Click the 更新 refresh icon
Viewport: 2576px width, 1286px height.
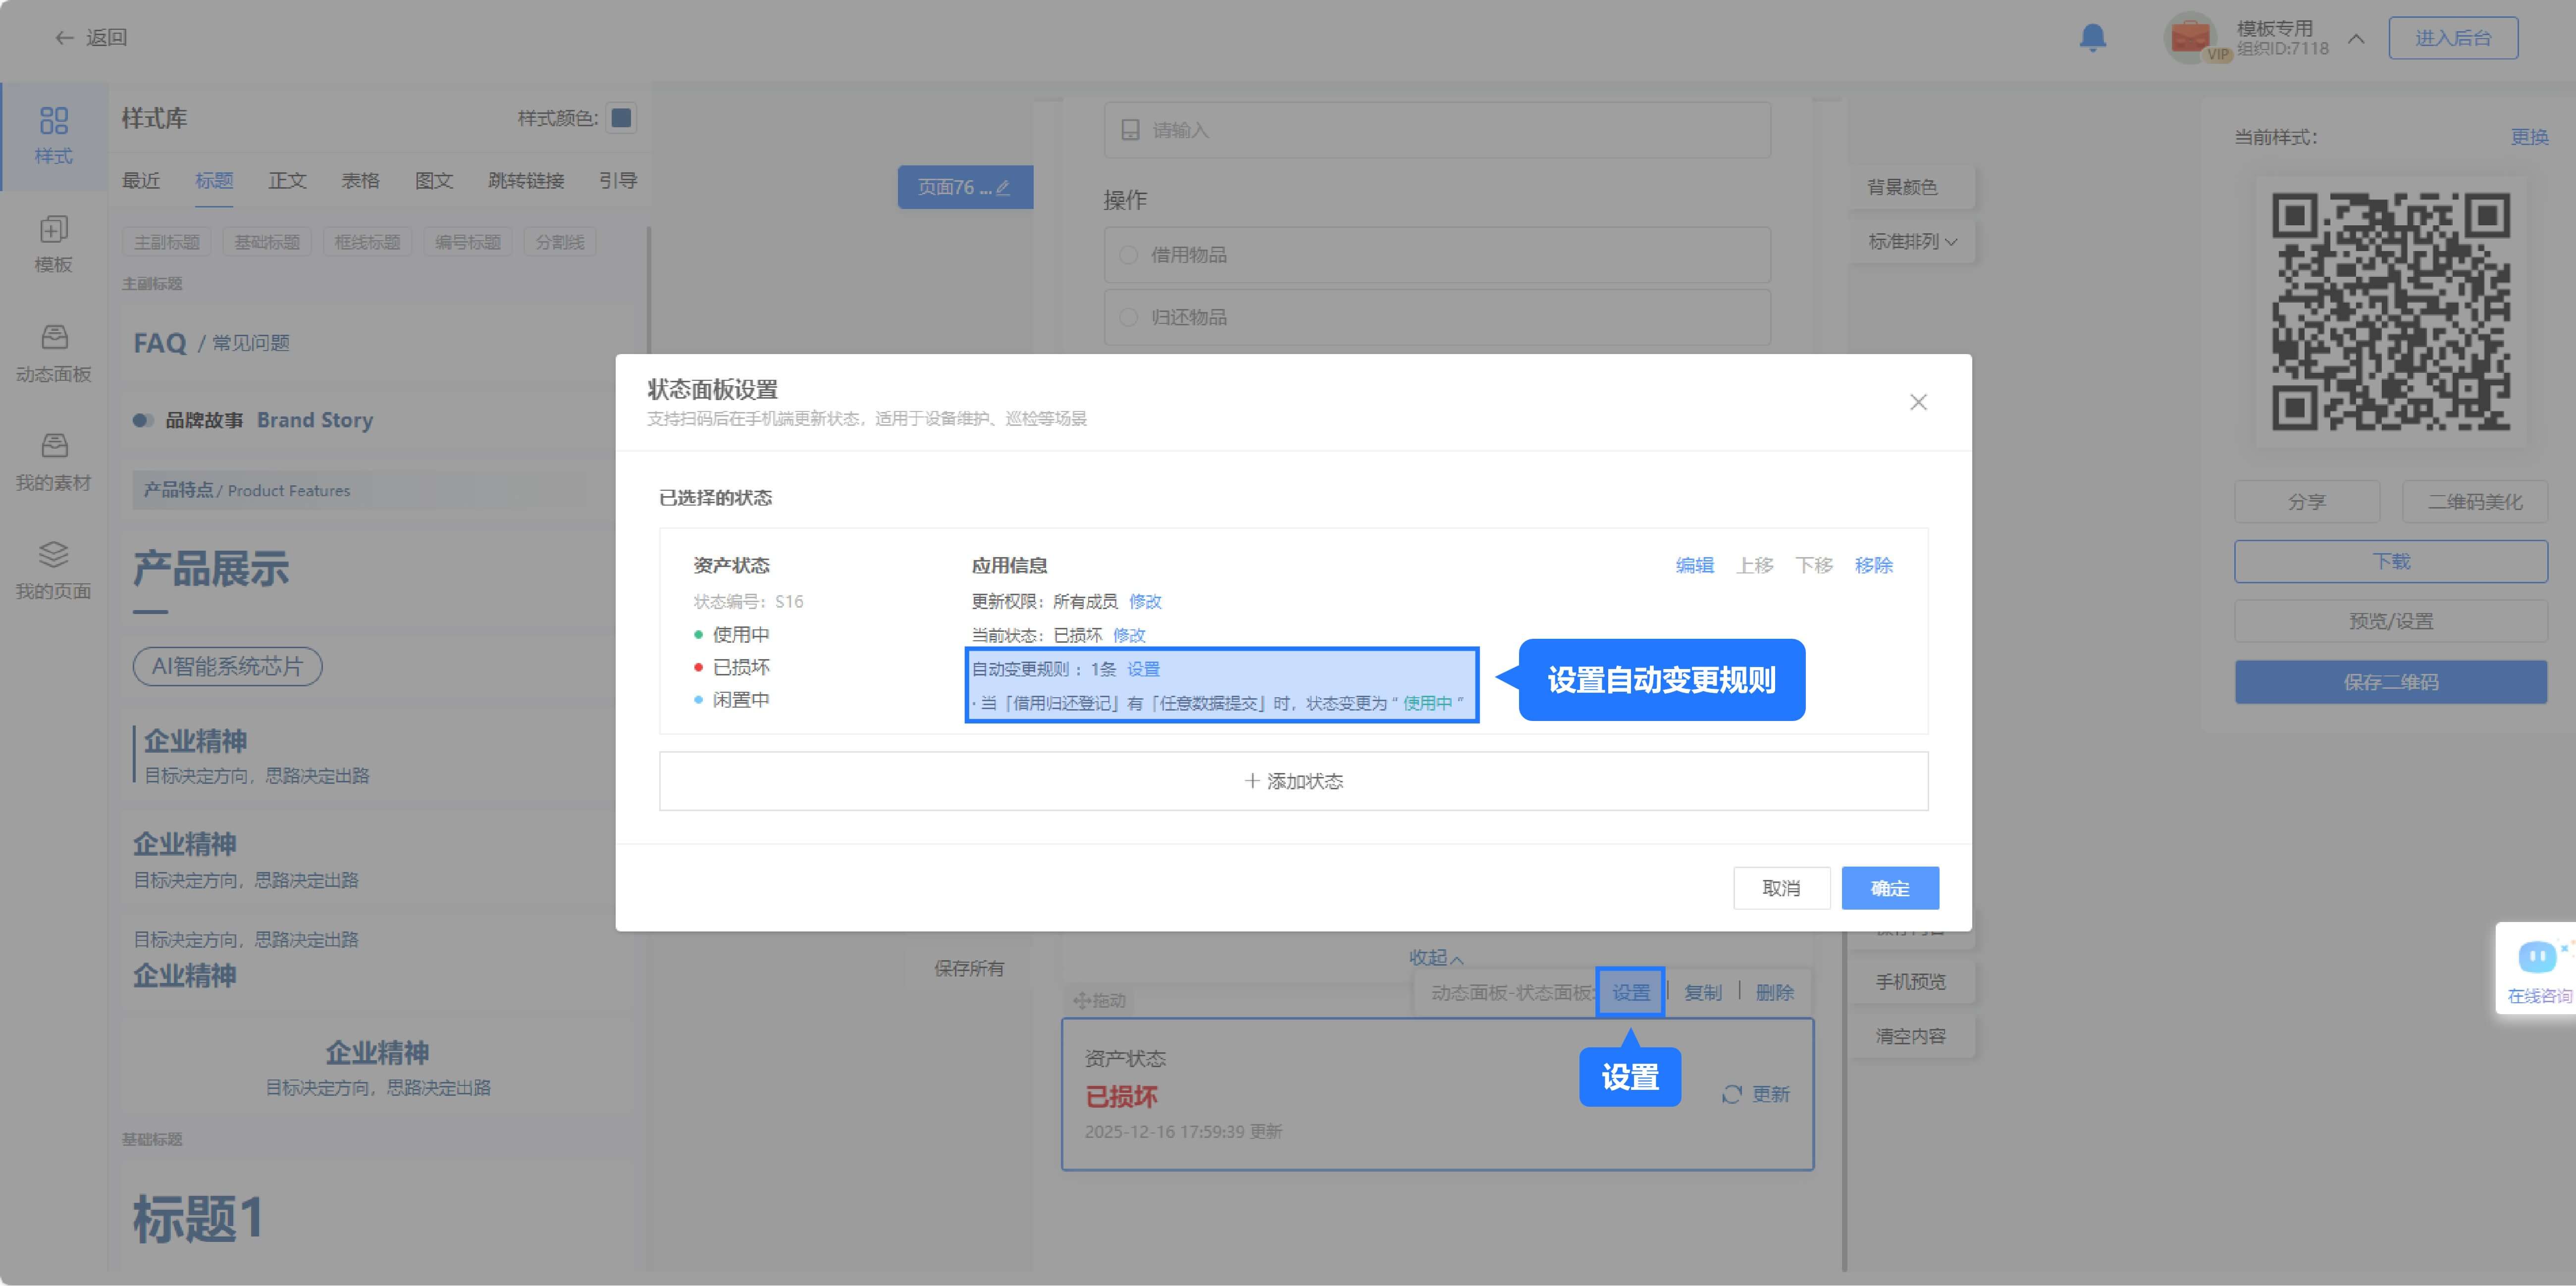pyautogui.click(x=1732, y=1094)
